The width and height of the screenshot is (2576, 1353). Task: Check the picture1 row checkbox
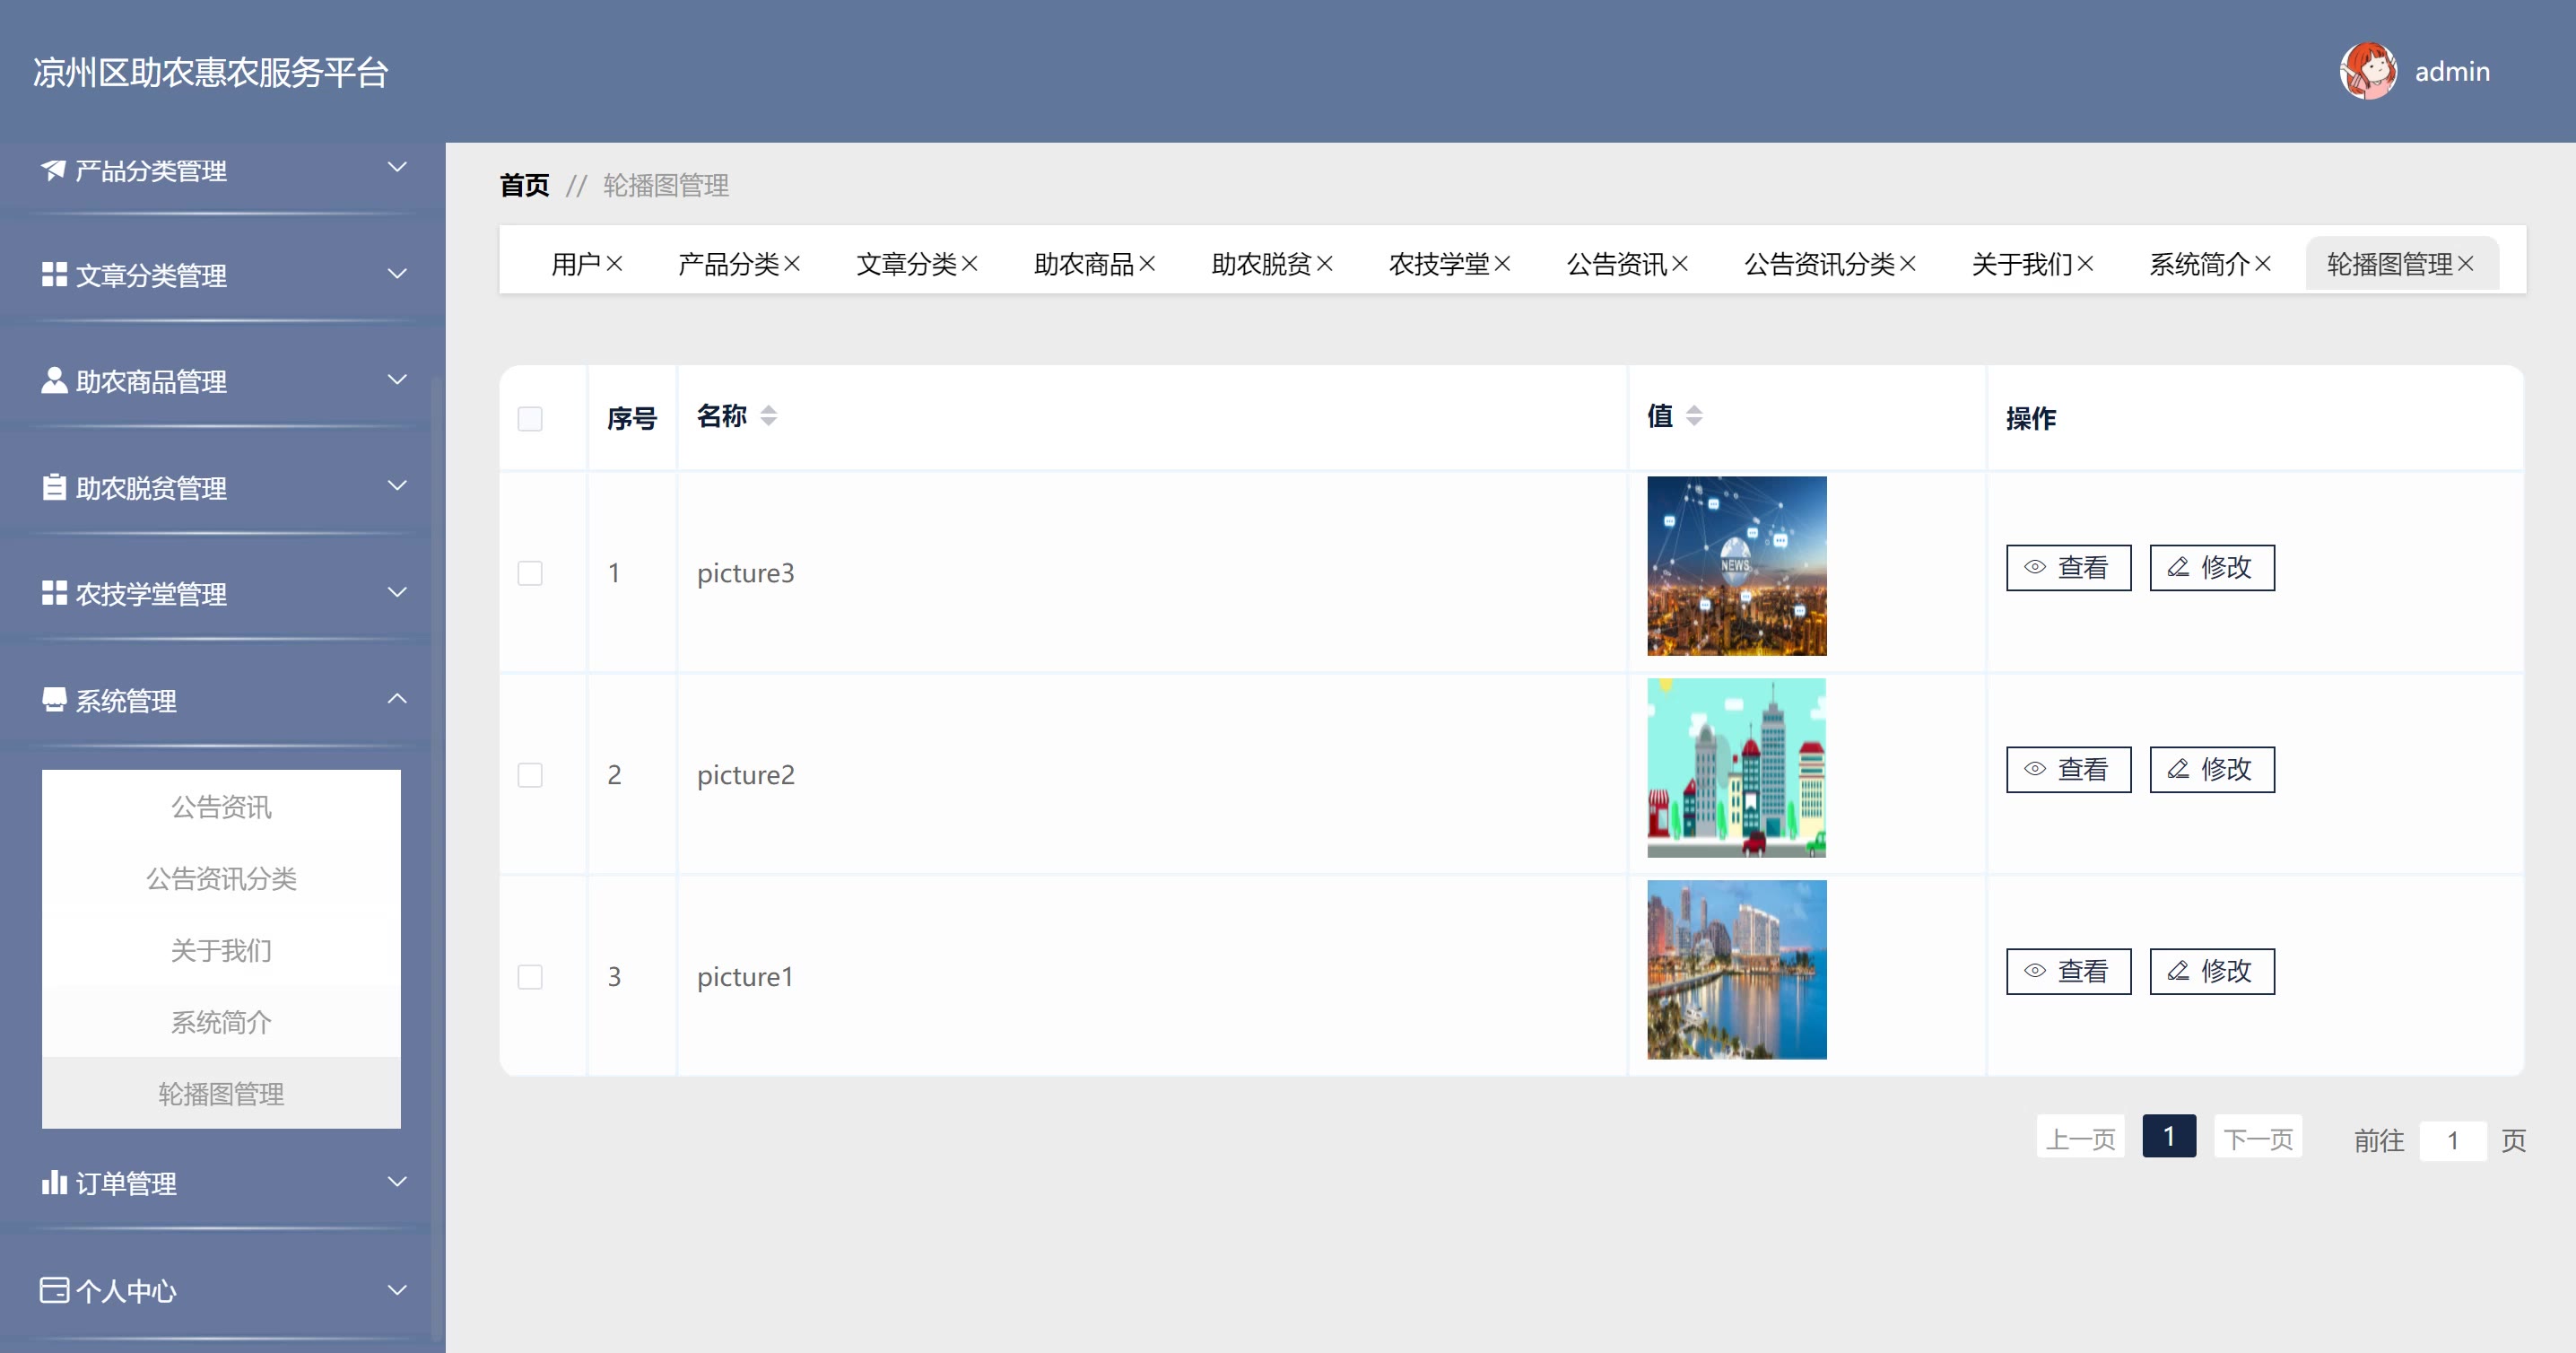(530, 977)
